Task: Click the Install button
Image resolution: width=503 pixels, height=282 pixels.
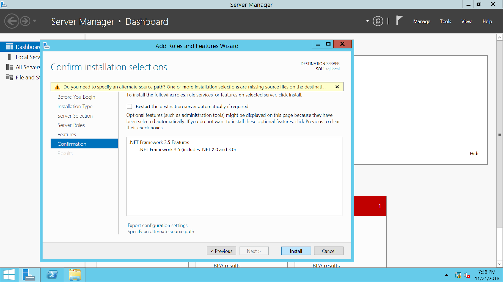Action: click(x=296, y=251)
